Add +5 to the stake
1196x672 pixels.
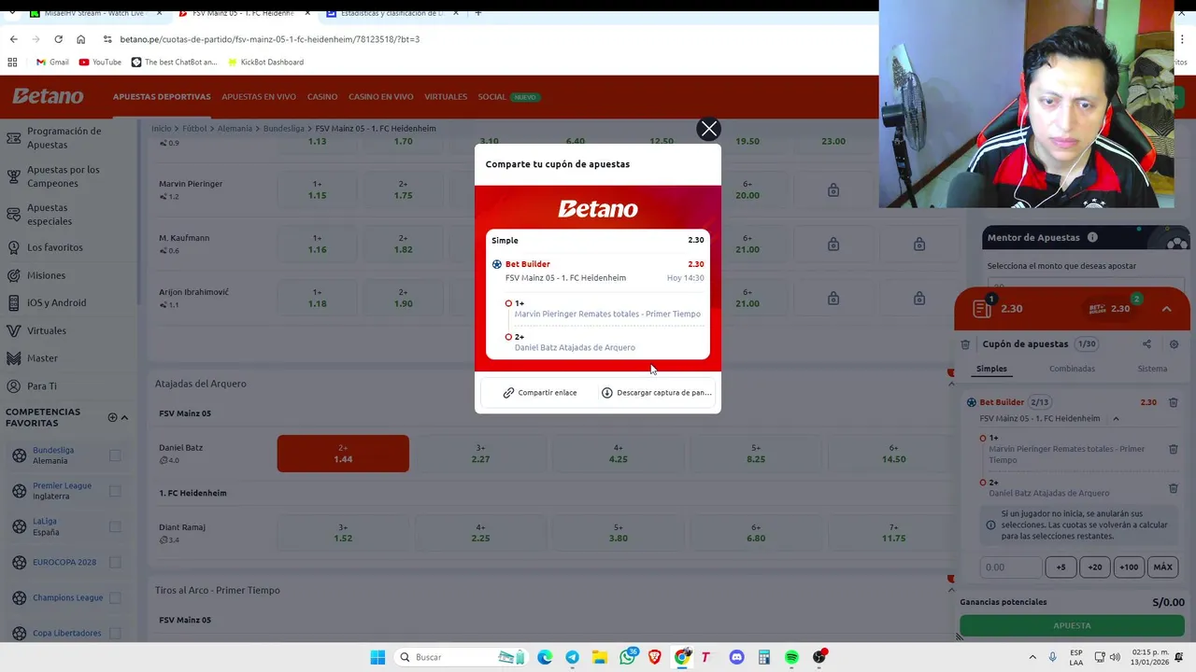(1061, 567)
